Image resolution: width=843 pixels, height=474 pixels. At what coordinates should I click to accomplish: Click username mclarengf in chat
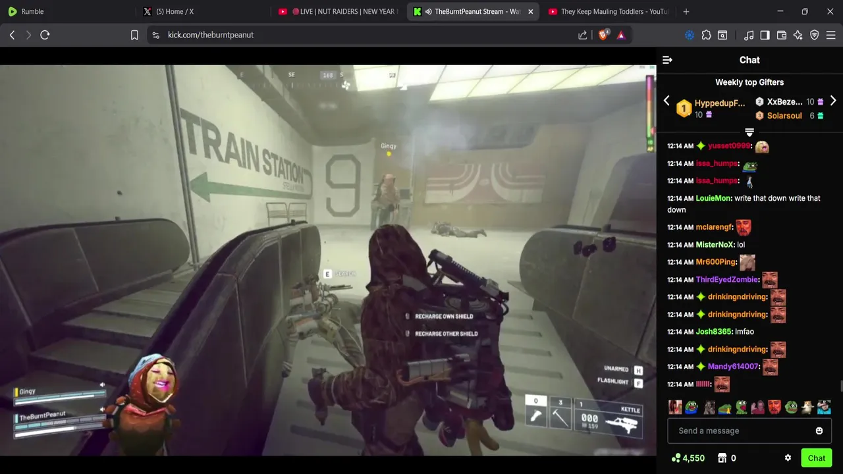click(x=714, y=227)
